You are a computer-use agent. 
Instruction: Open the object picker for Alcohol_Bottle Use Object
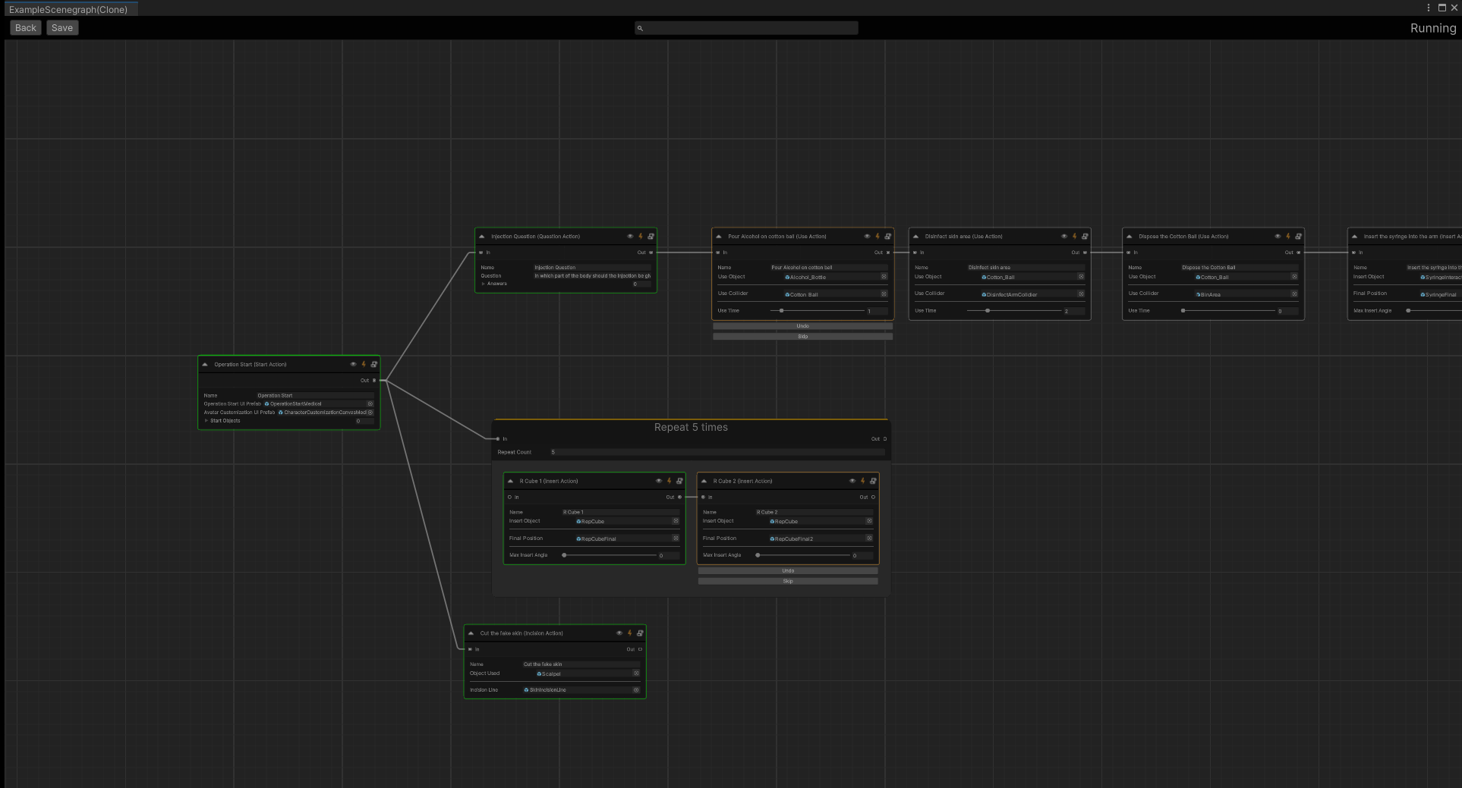[883, 277]
